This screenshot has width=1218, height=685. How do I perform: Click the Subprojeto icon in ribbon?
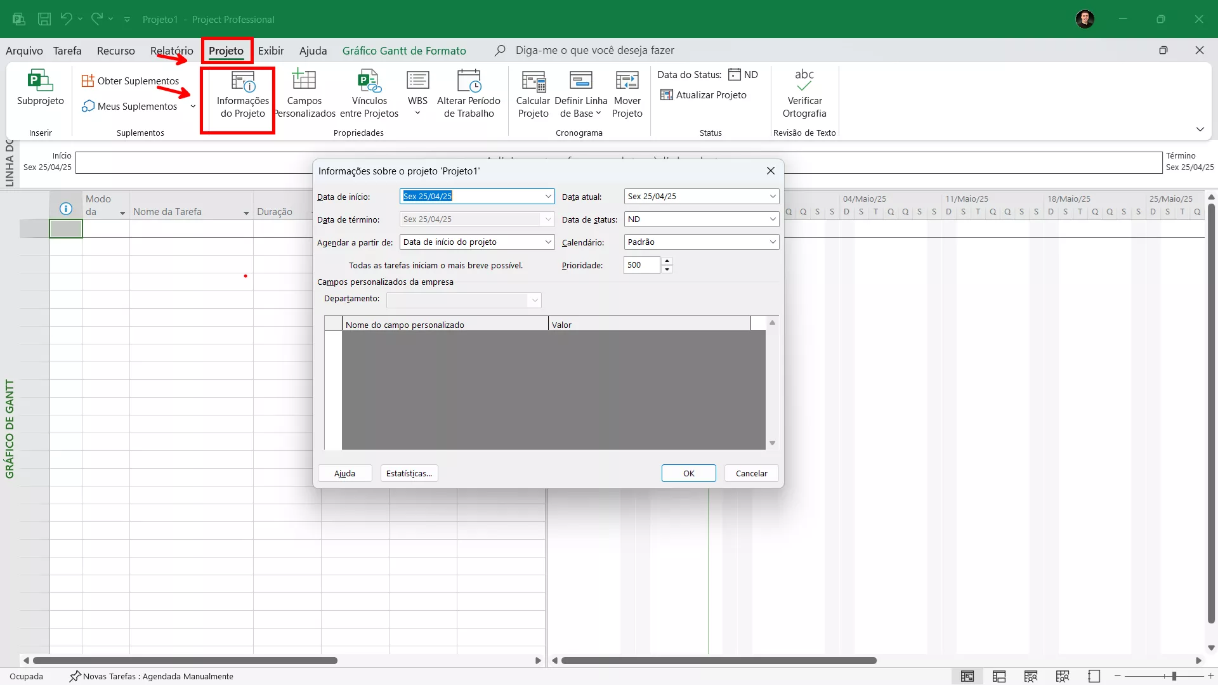[x=40, y=81]
